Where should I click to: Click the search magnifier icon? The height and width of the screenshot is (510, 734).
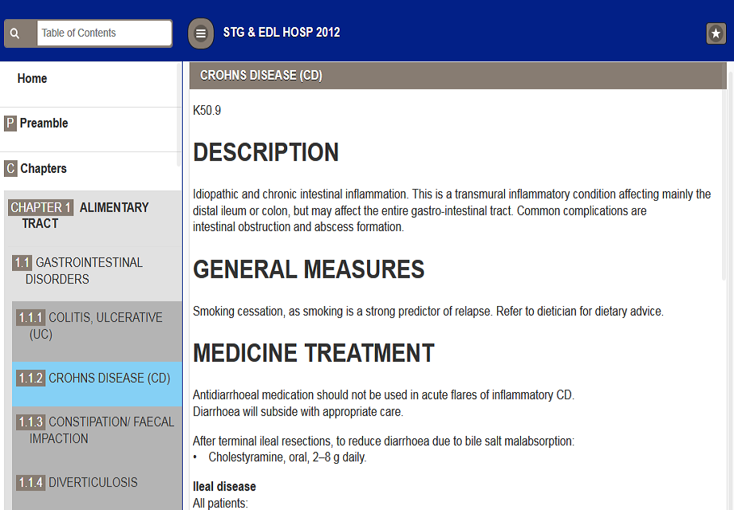(15, 33)
